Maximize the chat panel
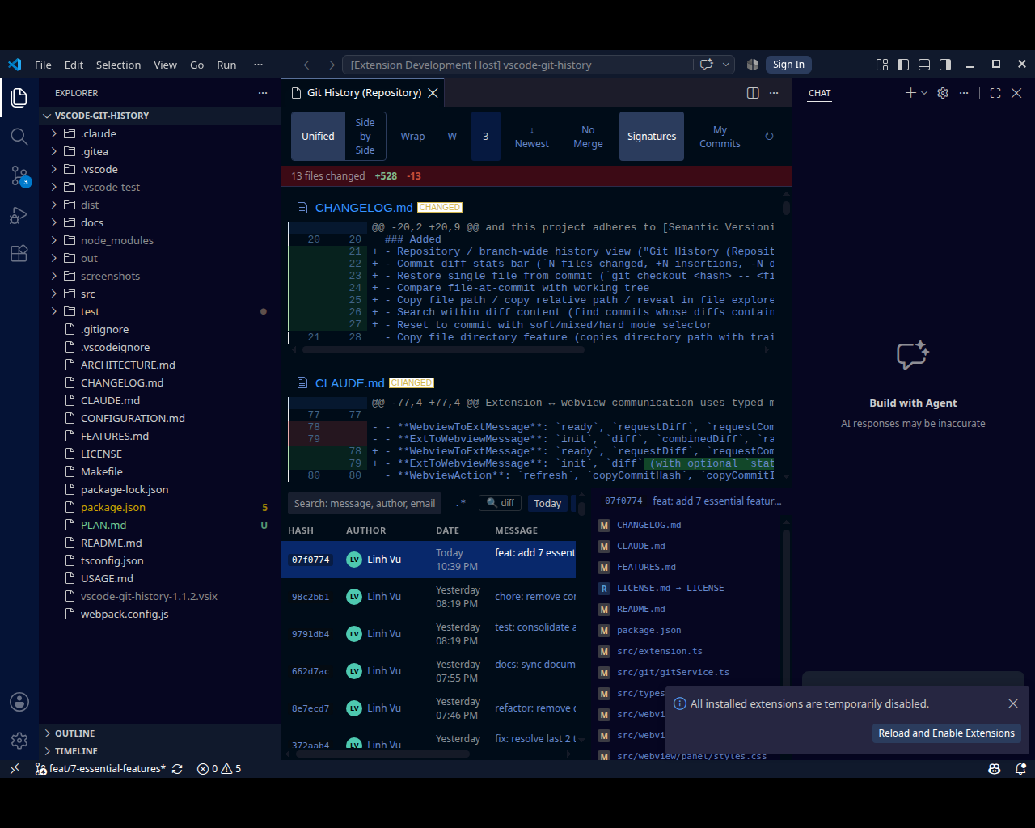 click(995, 93)
